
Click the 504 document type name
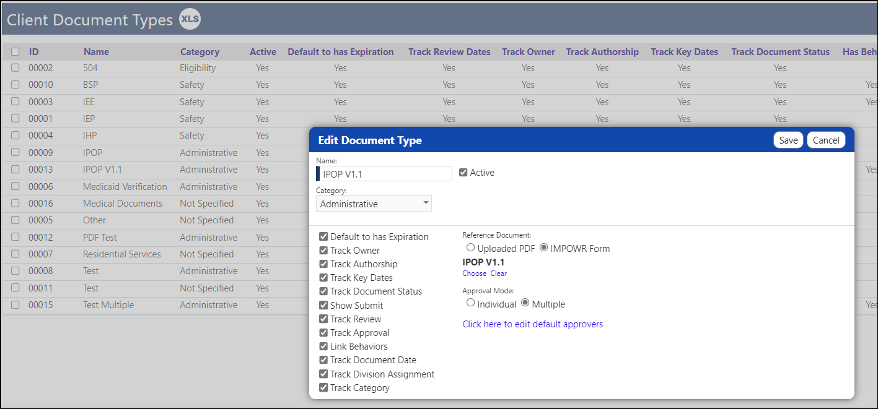click(x=90, y=68)
